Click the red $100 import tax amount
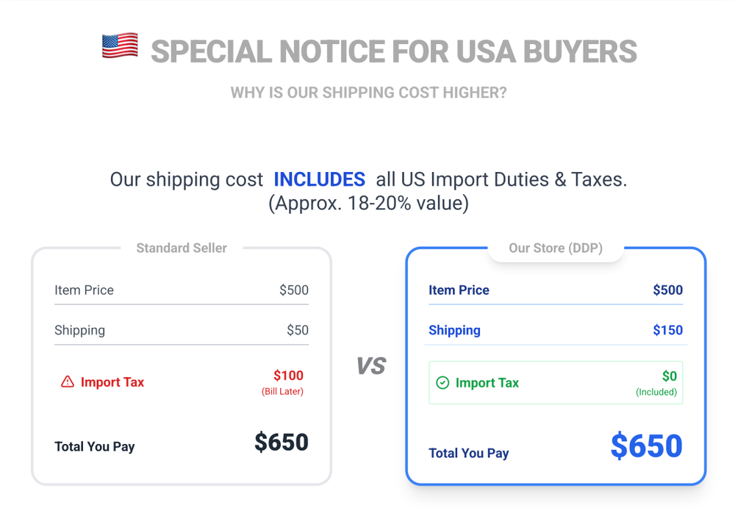Screen dimensions: 735x516 click(288, 376)
